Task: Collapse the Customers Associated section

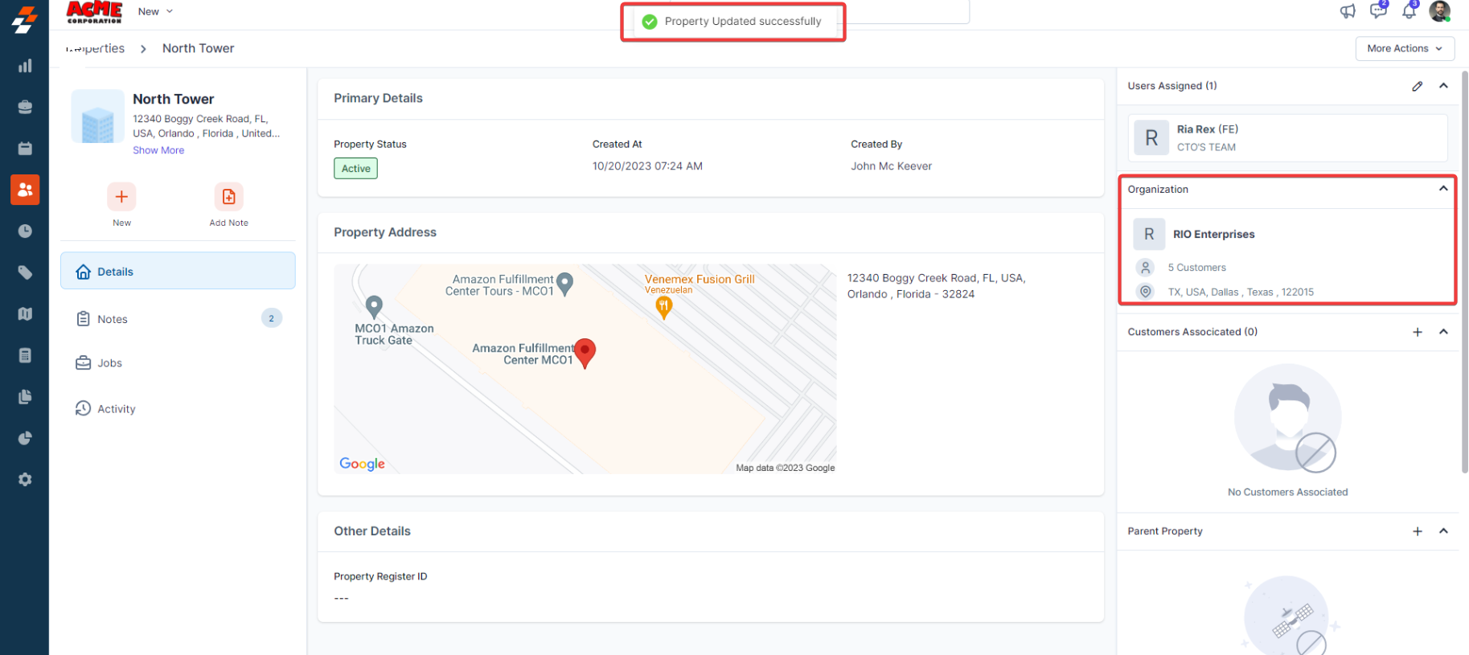Action: [1443, 332]
